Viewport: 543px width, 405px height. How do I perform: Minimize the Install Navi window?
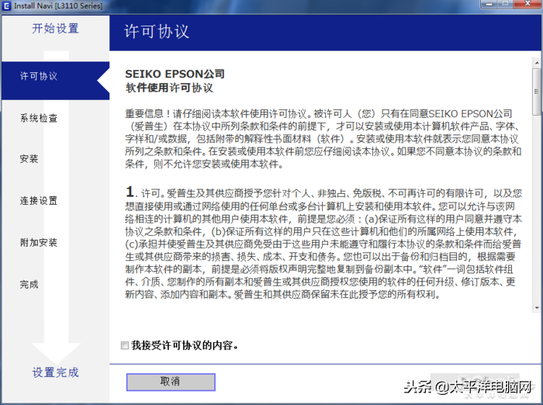click(x=489, y=5)
